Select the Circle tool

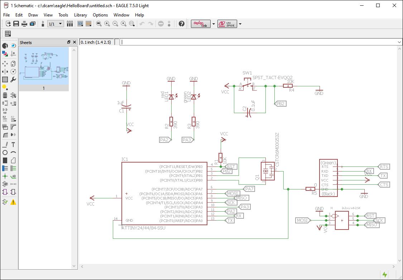pos(5,153)
